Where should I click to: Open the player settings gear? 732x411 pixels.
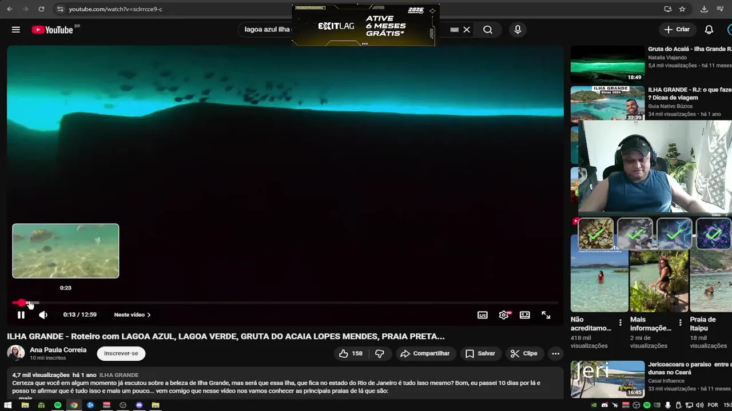[504, 315]
